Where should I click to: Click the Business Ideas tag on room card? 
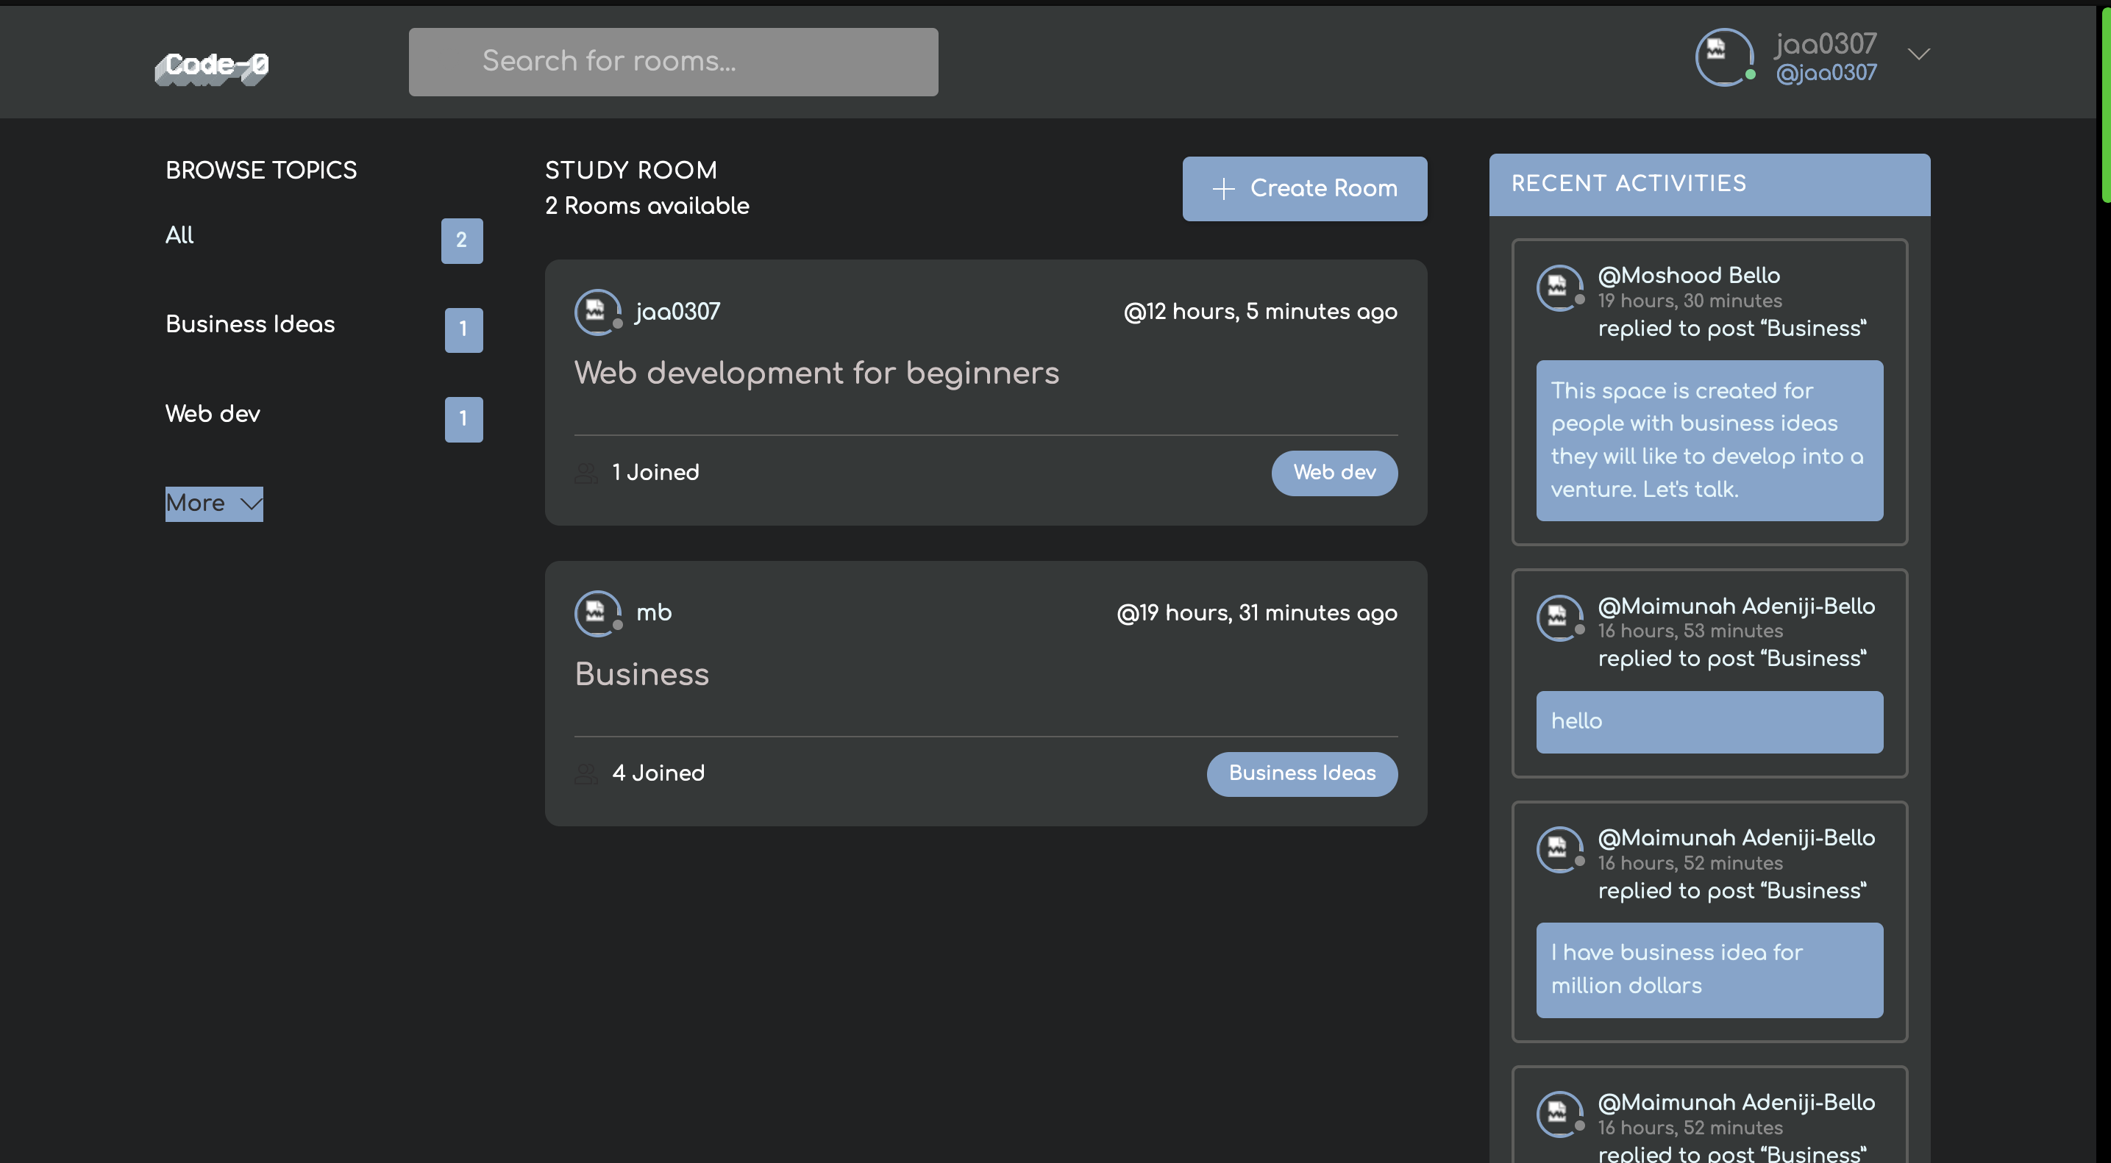point(1301,773)
